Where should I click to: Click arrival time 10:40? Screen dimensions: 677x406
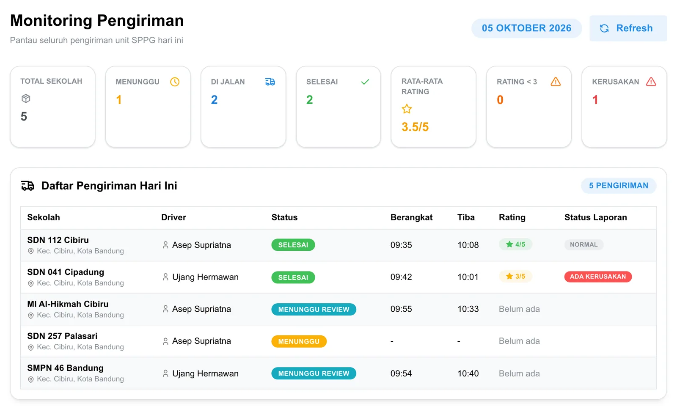click(468, 373)
